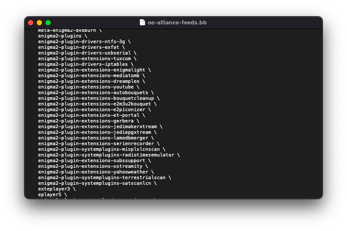Click the enigma2-plugin-systemplugins-satscanlcn line

(94, 183)
